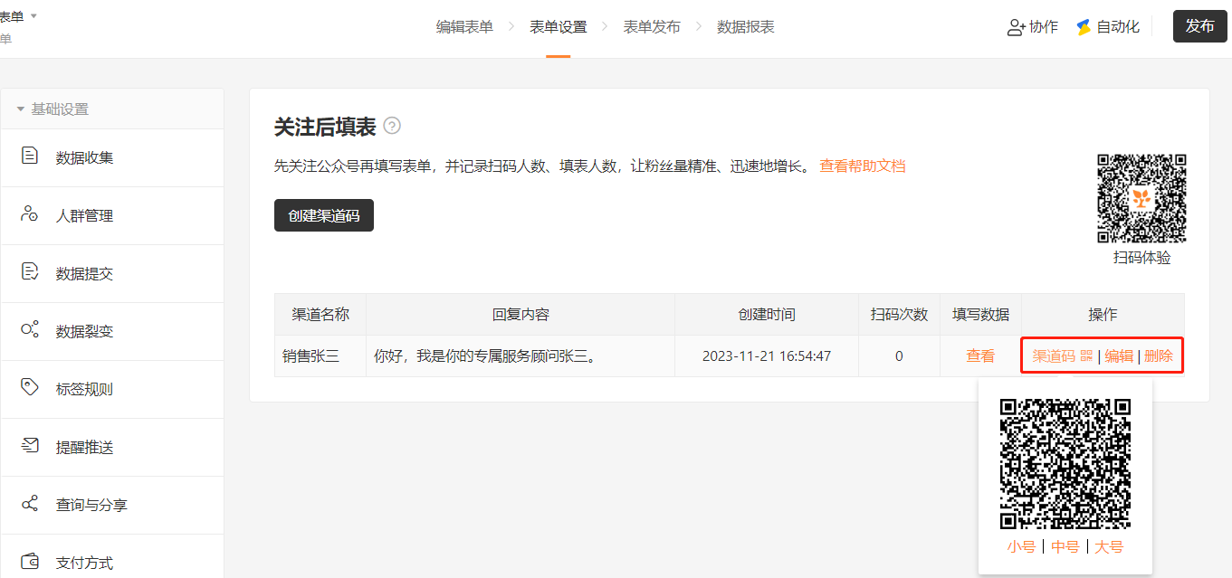
Task: Click the 销售张三 channel name cell
Action: [x=320, y=356]
